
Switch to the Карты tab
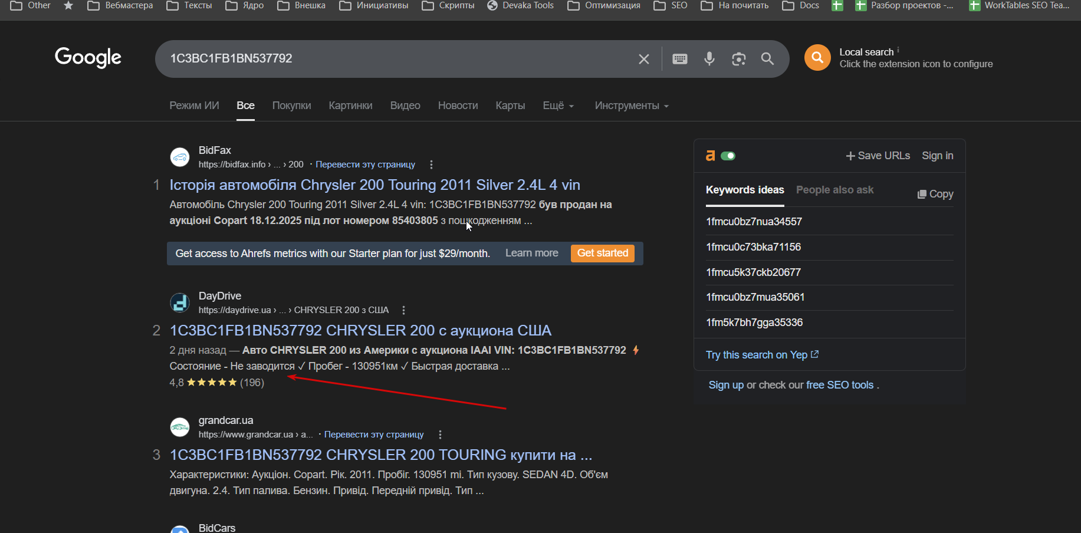[x=510, y=106]
